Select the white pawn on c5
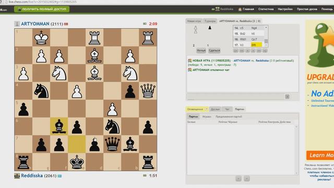334x188 pixels. click(x=112, y=109)
